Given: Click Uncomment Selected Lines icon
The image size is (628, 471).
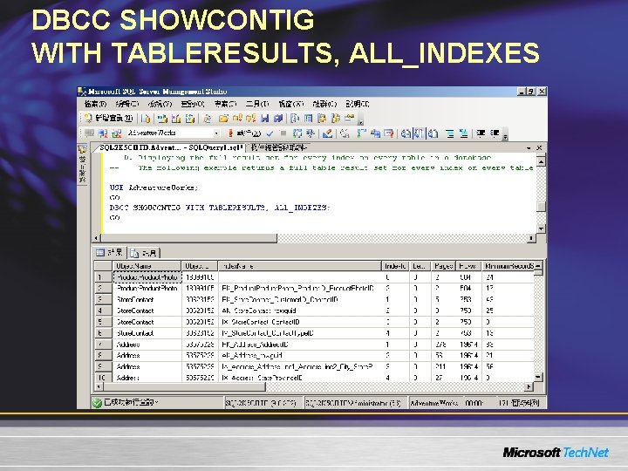Looking at the screenshot, I should click(x=463, y=133).
